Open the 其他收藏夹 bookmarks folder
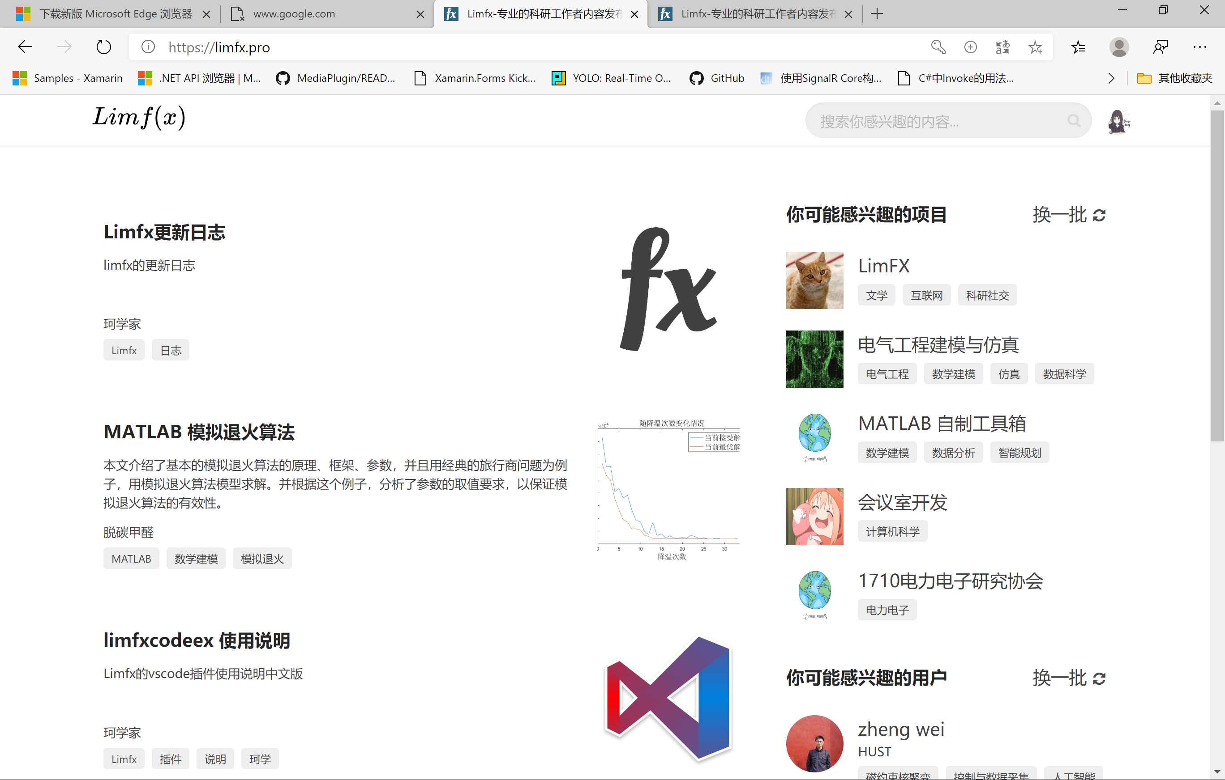The image size is (1225, 780). tap(1175, 78)
